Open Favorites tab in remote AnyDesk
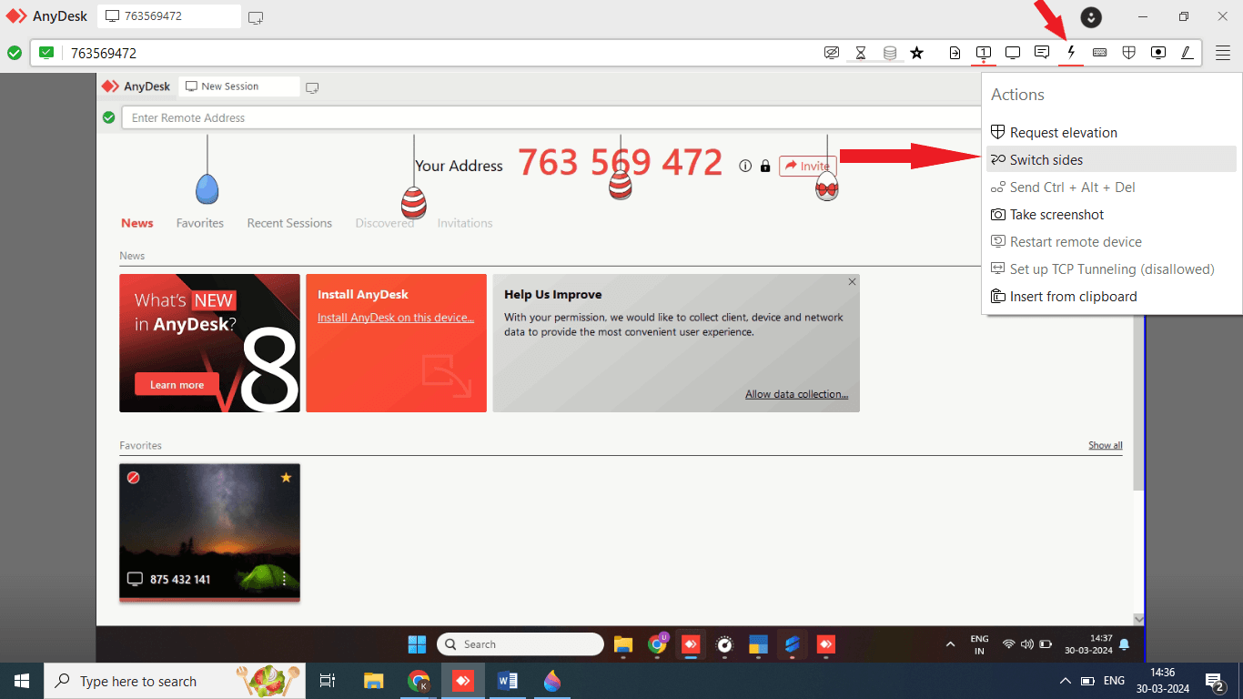Viewport: 1243px width, 699px height. click(x=200, y=223)
